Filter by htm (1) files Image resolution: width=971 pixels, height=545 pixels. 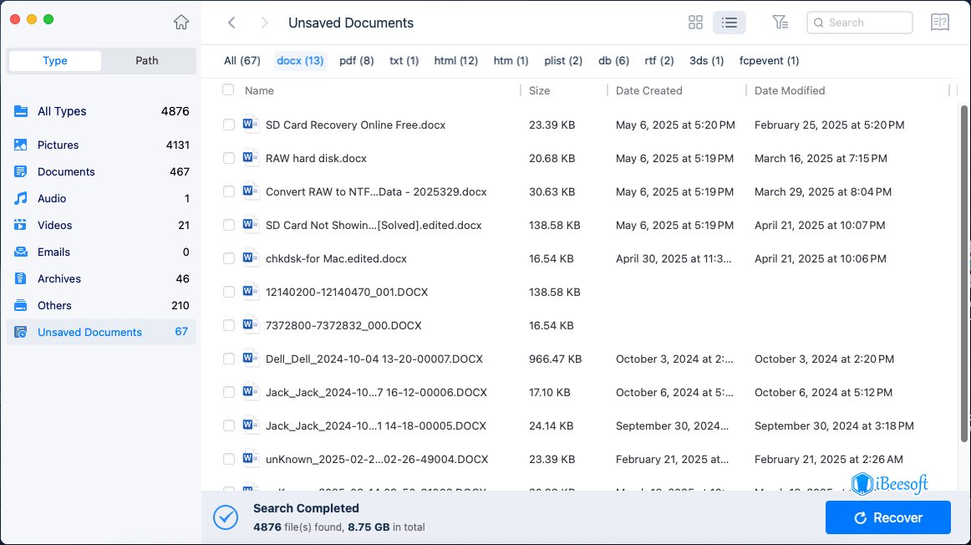511,61
